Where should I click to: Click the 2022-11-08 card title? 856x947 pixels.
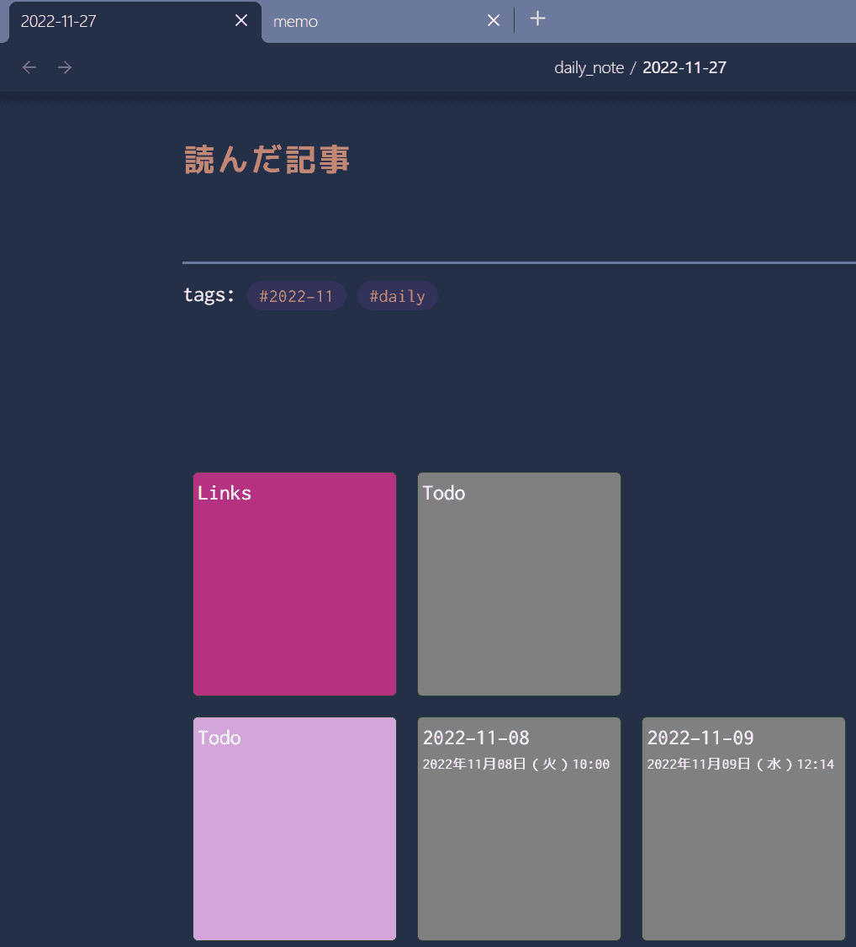(x=476, y=738)
